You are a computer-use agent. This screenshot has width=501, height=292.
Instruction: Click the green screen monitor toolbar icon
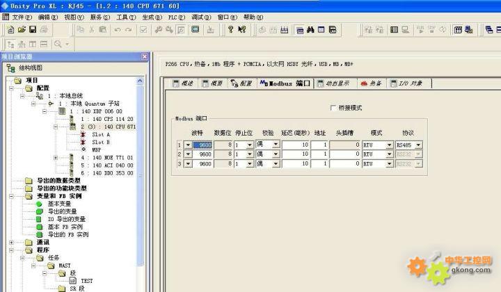point(196,30)
